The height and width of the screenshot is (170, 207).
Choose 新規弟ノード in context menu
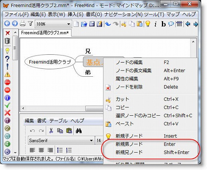151,144
